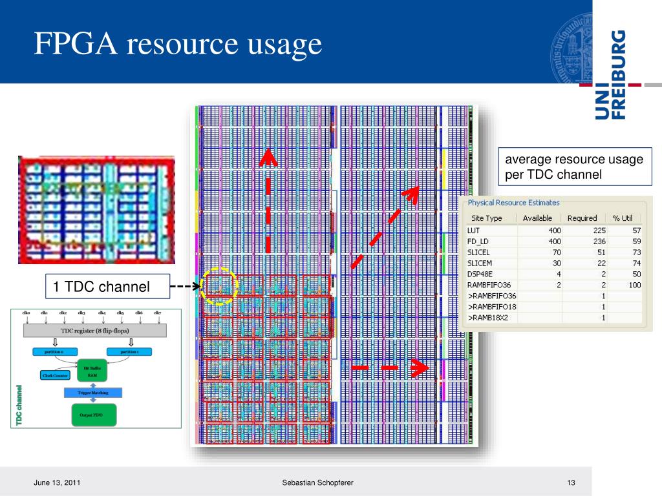
Task: Sort by the '% Util' column header
Action: point(623,218)
